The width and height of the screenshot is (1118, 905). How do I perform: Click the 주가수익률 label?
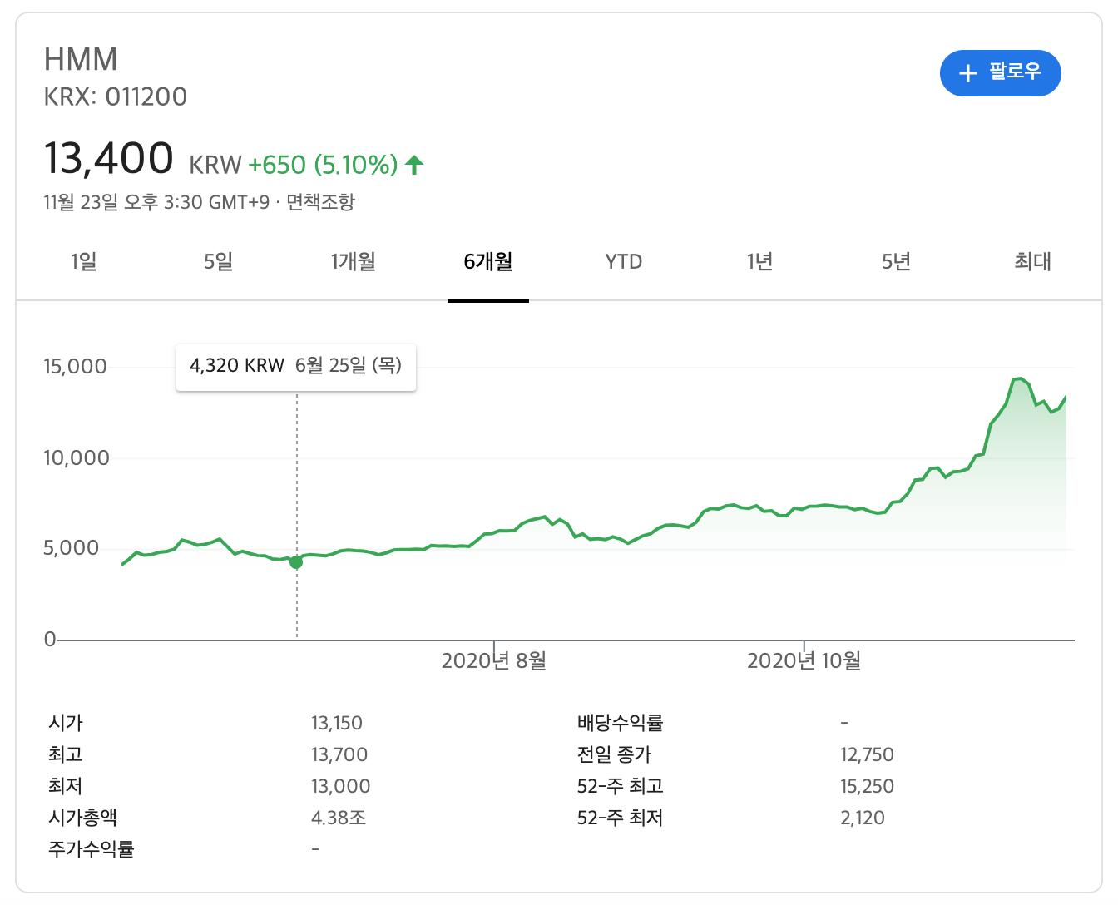coord(92,850)
